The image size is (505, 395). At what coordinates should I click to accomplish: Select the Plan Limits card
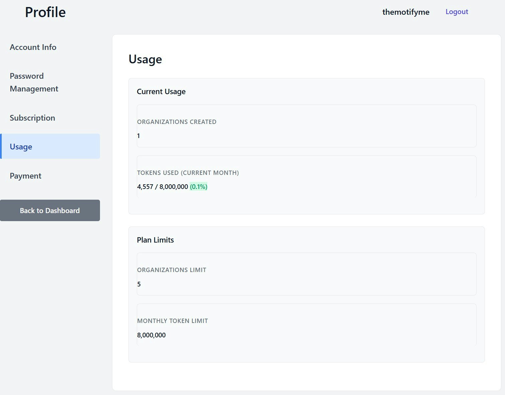click(155, 240)
